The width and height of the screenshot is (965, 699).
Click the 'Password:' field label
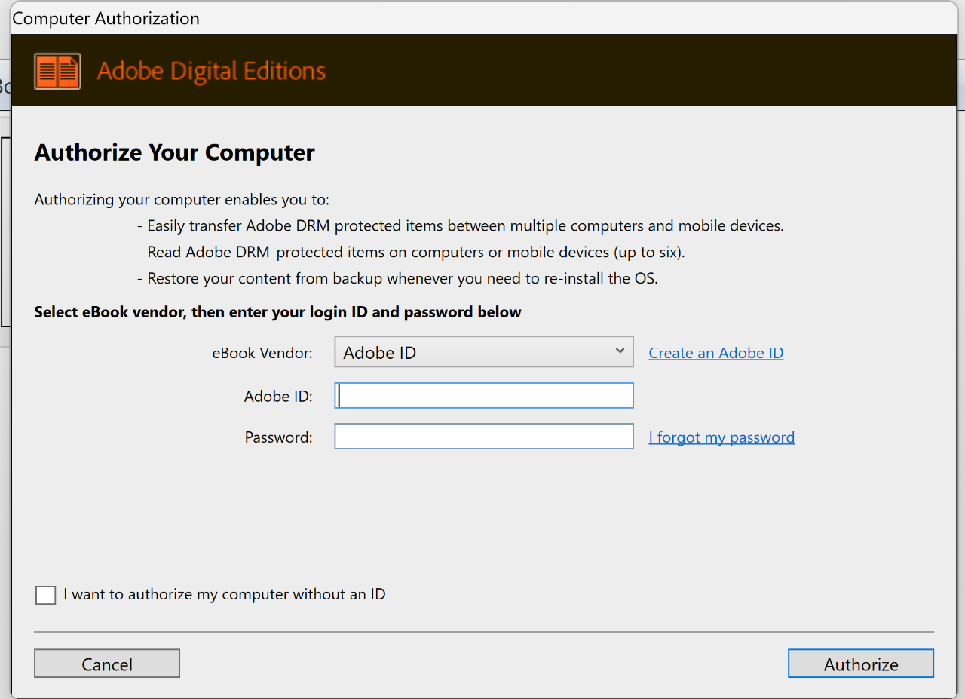point(278,437)
